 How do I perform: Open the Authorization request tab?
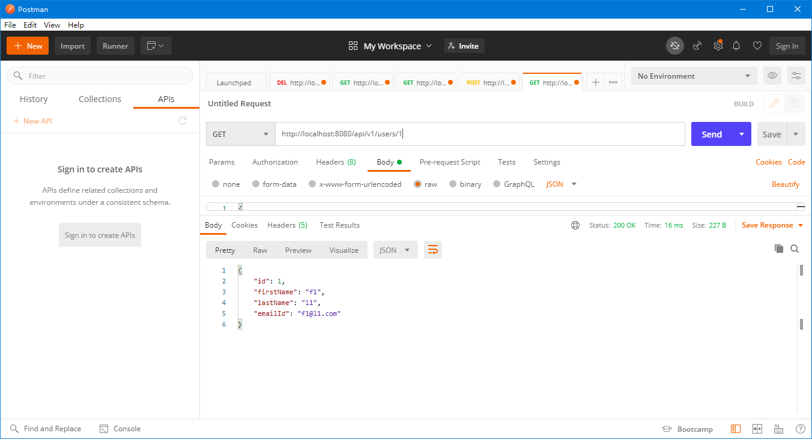point(275,162)
